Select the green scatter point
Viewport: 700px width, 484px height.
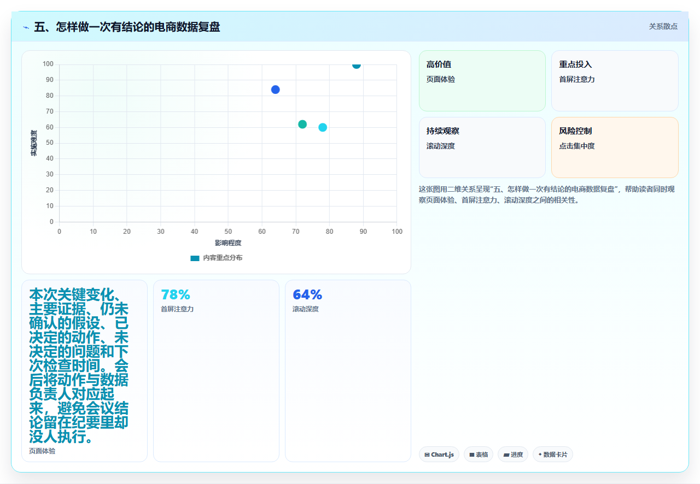[x=302, y=124]
